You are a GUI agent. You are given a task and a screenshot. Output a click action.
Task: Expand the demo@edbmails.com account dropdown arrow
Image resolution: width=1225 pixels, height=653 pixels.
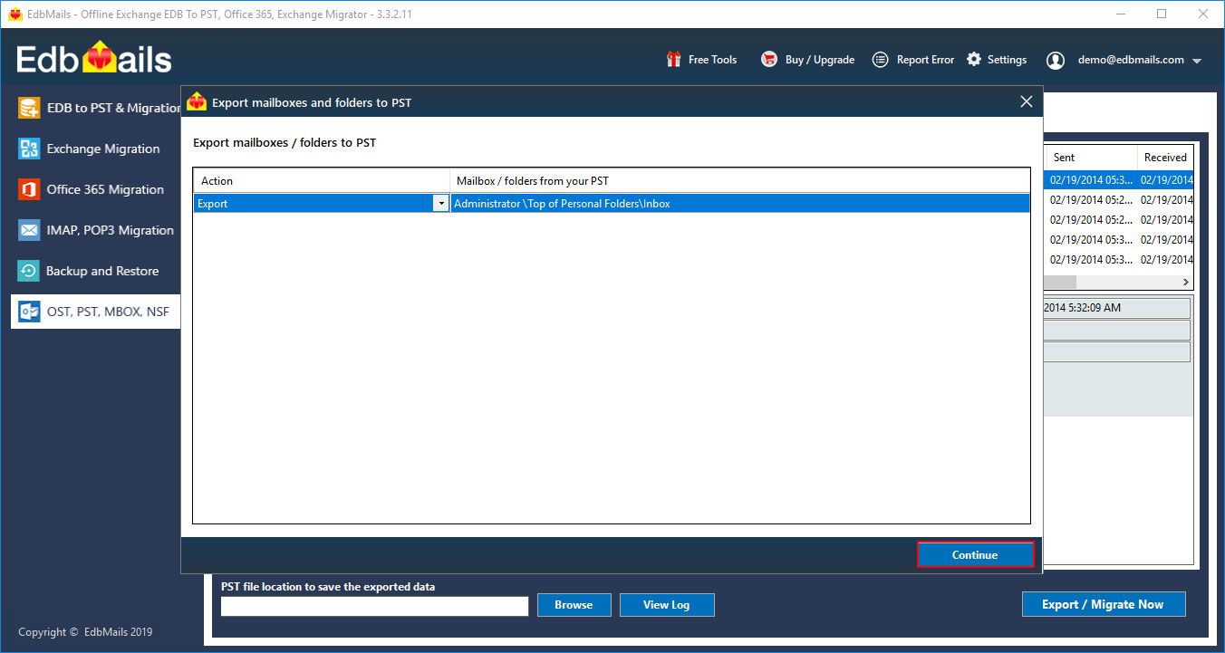coord(1197,62)
